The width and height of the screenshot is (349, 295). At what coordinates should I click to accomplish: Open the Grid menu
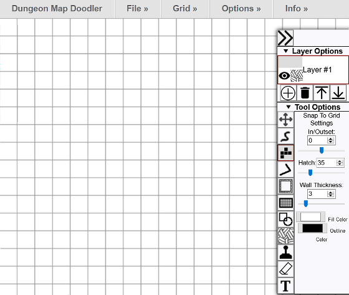click(185, 9)
